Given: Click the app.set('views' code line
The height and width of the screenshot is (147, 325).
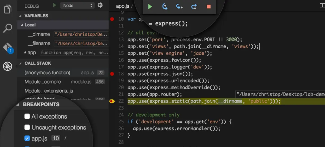Looking at the screenshot, I should 193,46.
